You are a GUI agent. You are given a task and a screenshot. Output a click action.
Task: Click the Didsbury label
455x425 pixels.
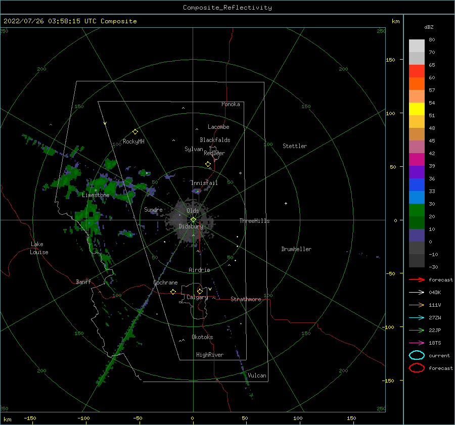tap(191, 226)
